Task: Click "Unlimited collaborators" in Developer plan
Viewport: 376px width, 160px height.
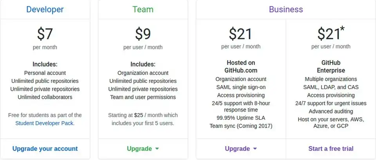Action: pyautogui.click(x=45, y=97)
